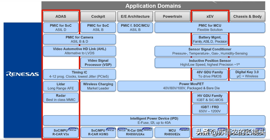Choose the Wireless Charging box
The height and width of the screenshot is (140, 270).
click(98, 86)
